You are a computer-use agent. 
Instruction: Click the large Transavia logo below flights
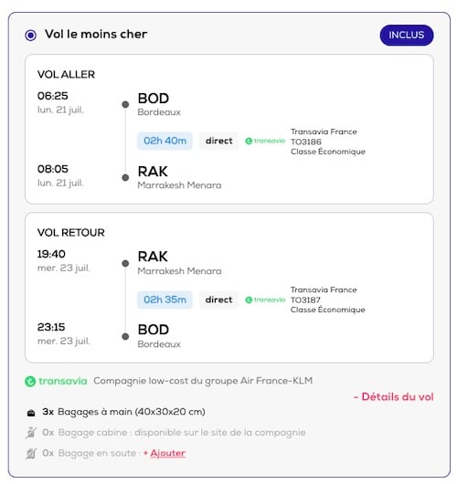[x=56, y=381]
